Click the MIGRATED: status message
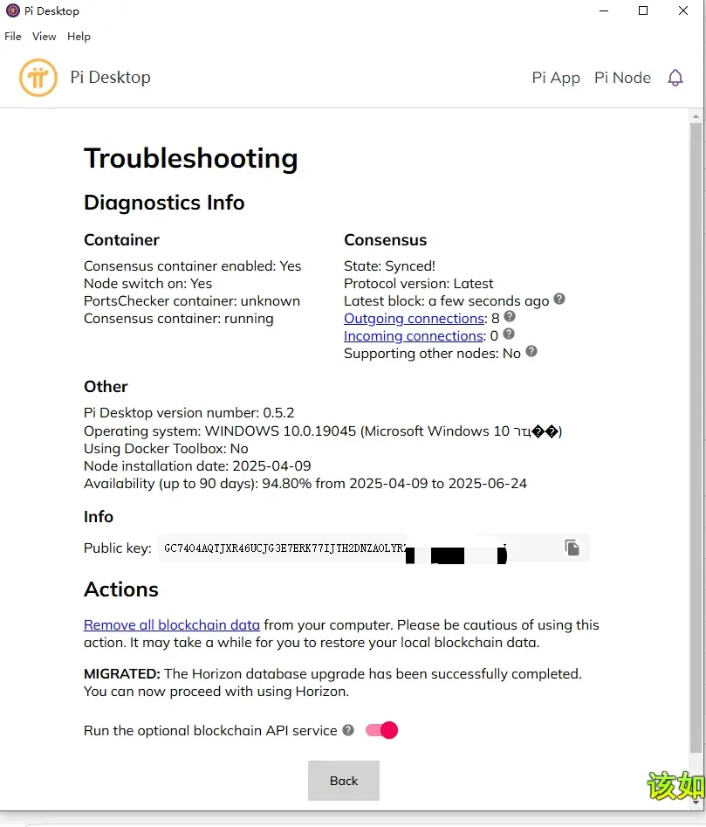The image size is (706, 827). 333,683
